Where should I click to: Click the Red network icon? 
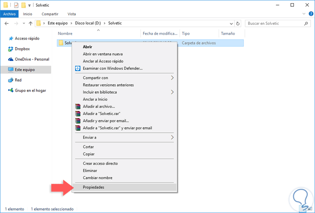click(11, 80)
